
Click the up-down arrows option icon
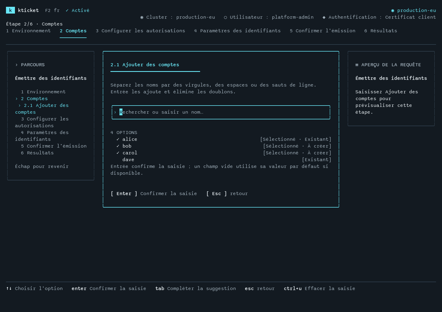(x=9, y=288)
